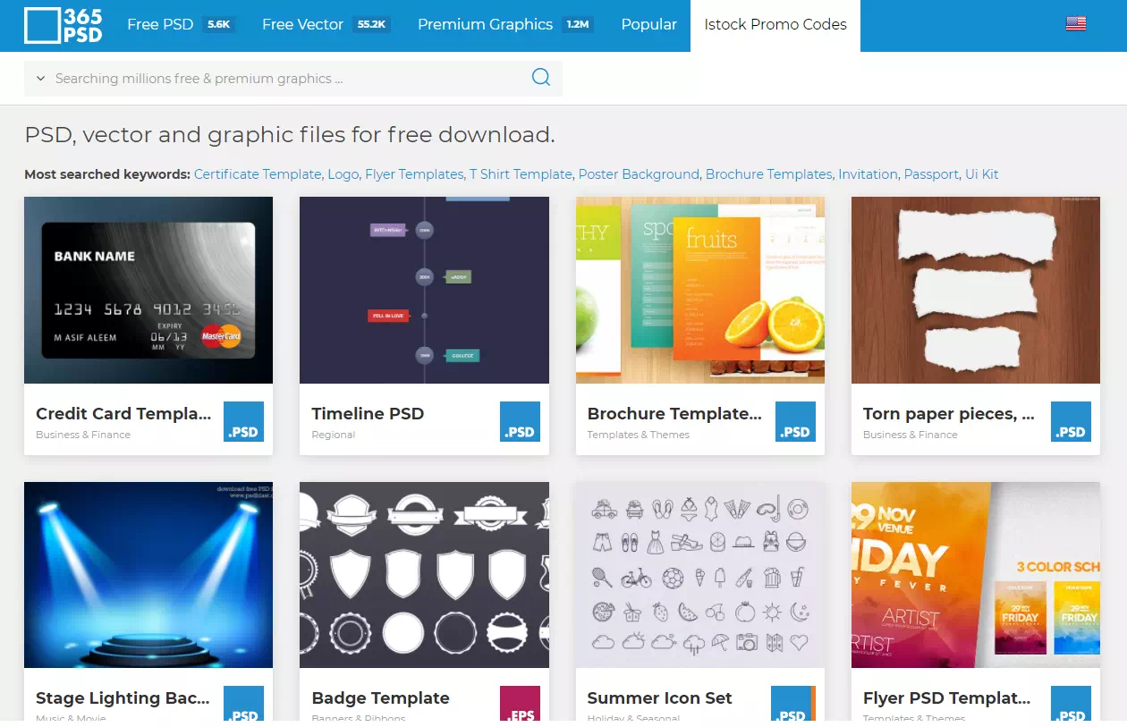Click the .EPS badge on Badge Template

tap(520, 704)
